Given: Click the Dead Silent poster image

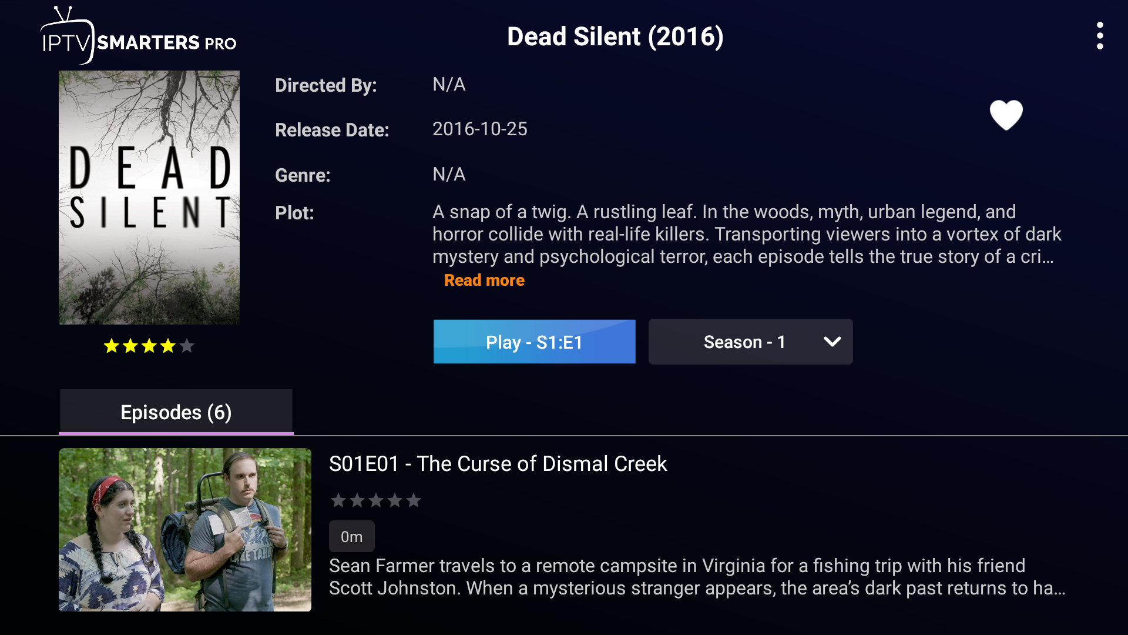Looking at the screenshot, I should click(x=149, y=198).
